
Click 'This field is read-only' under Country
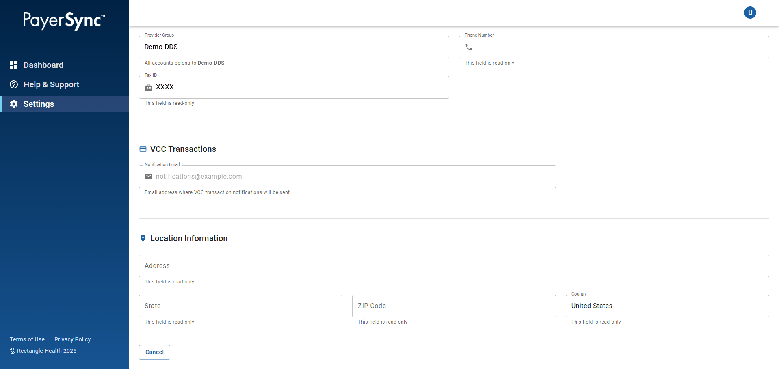point(596,322)
